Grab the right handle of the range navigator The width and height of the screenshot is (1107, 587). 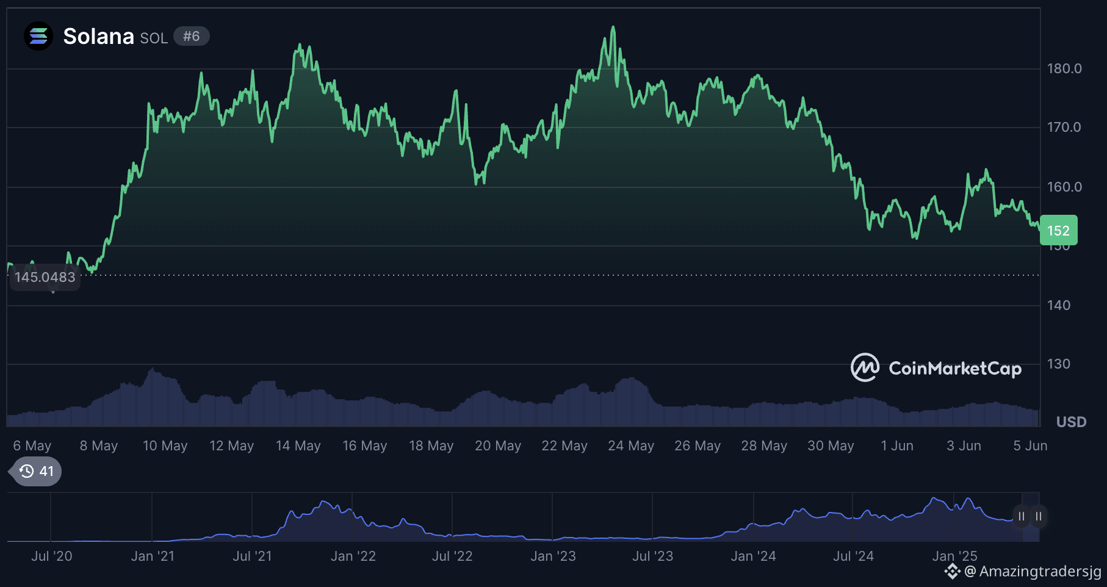click(1039, 516)
